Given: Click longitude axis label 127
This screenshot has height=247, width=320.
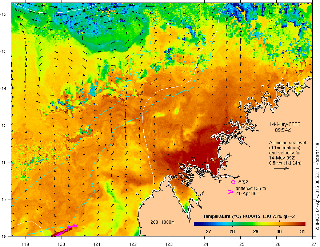Looking at the screenshot, I should 312,244.
